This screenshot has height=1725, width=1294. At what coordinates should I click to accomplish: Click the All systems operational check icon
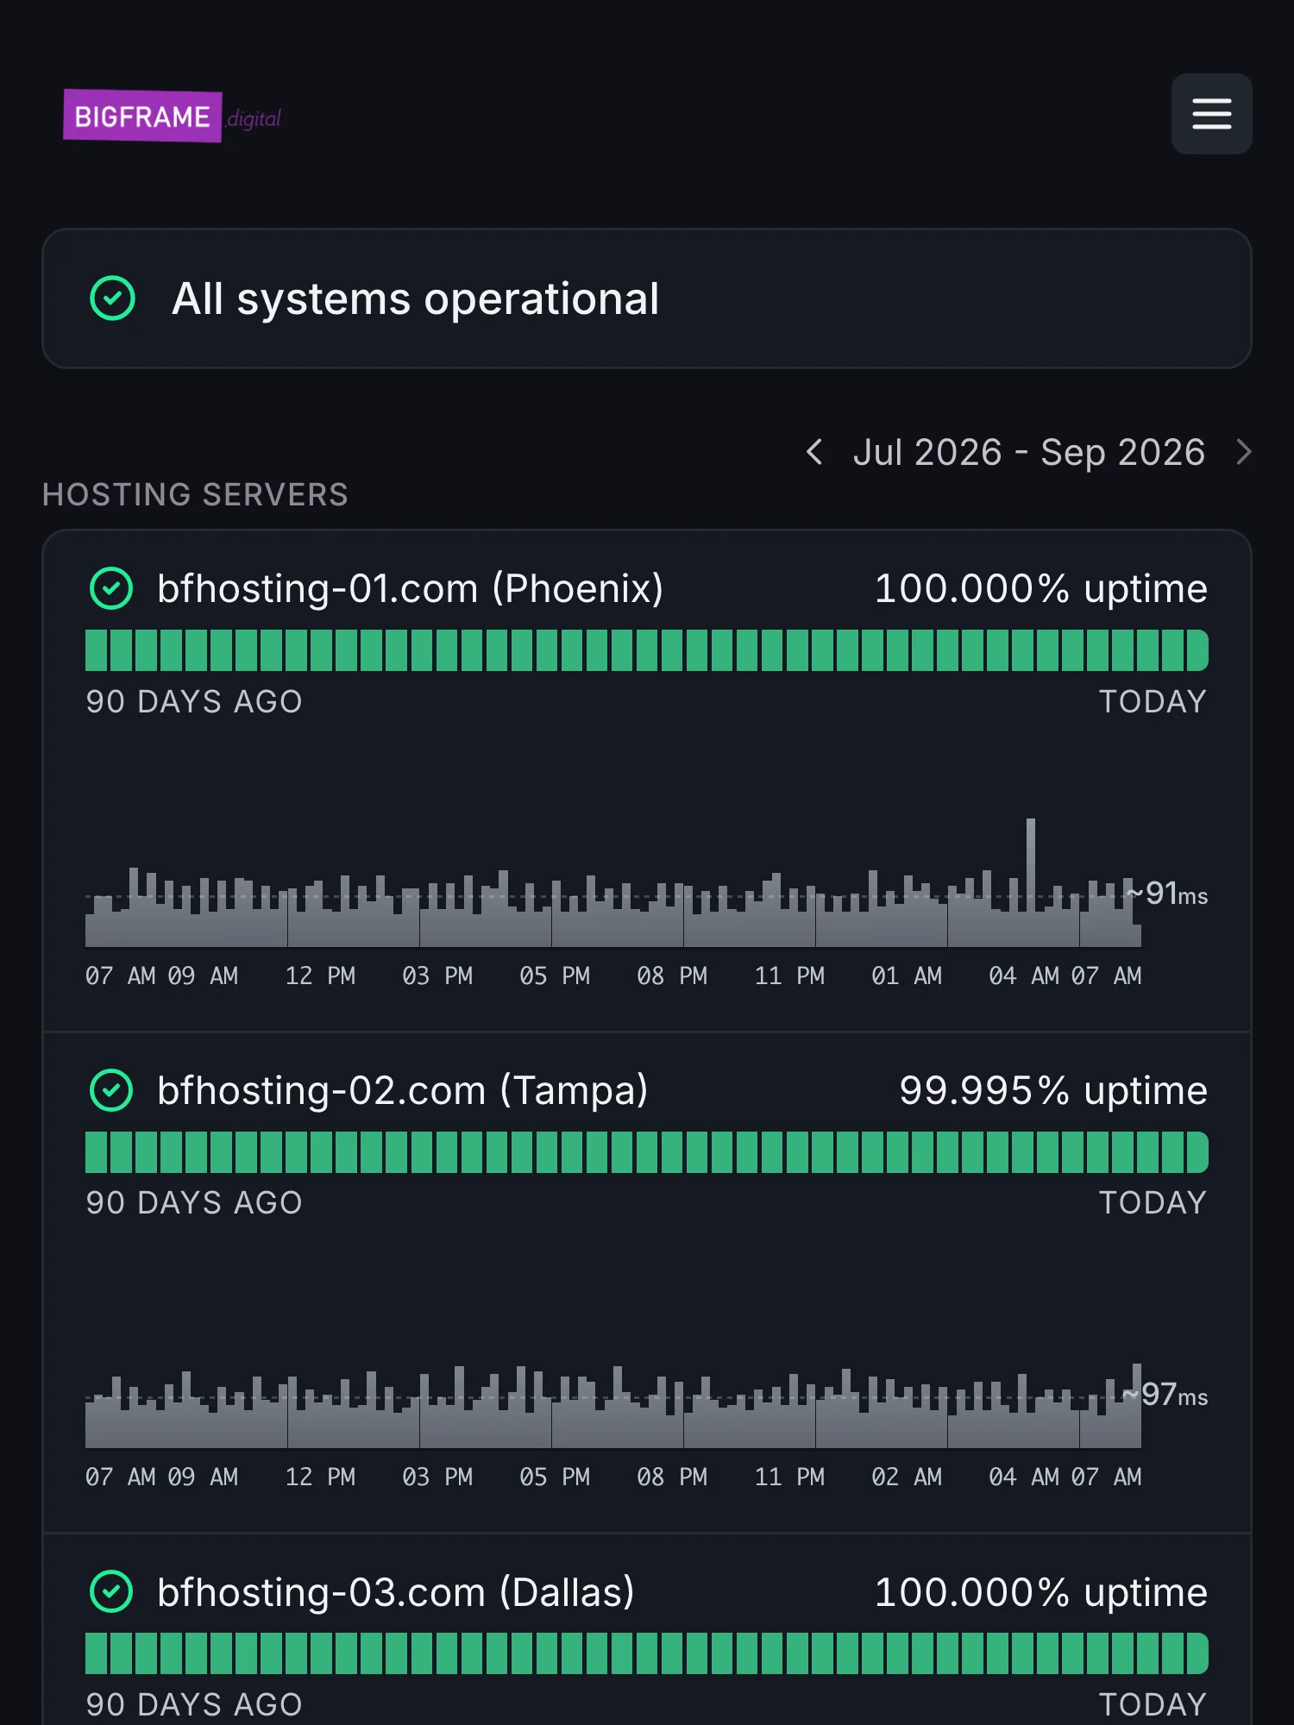[x=112, y=298]
